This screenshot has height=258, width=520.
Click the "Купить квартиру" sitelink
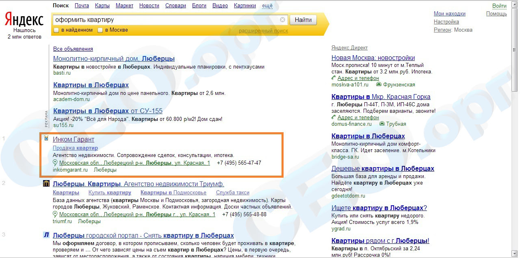tap(110, 193)
